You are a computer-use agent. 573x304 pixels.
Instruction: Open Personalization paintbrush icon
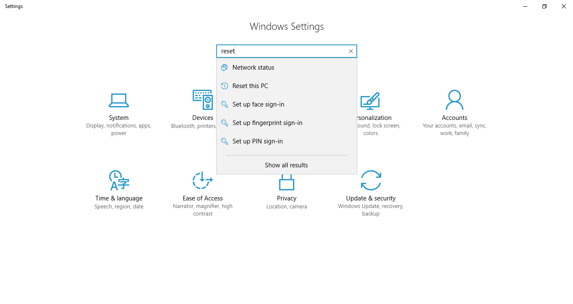click(x=370, y=101)
